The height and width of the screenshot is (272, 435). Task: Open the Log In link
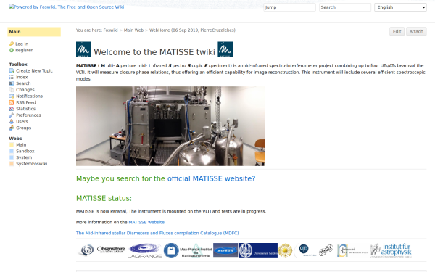click(x=22, y=44)
